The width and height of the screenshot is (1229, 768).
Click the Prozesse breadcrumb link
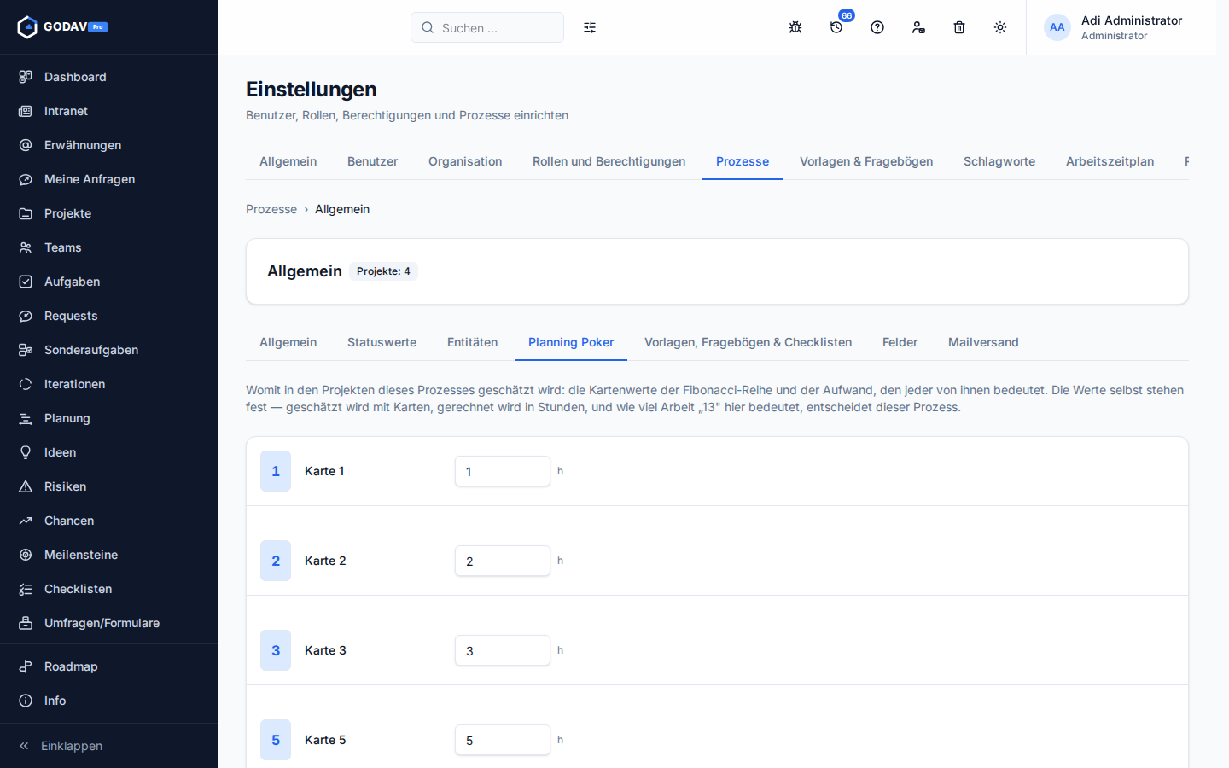click(271, 209)
